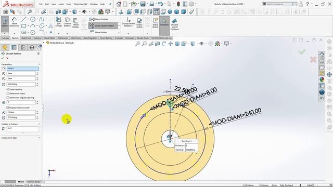Toggle the Rapid Sketch tool

coord(155,23)
